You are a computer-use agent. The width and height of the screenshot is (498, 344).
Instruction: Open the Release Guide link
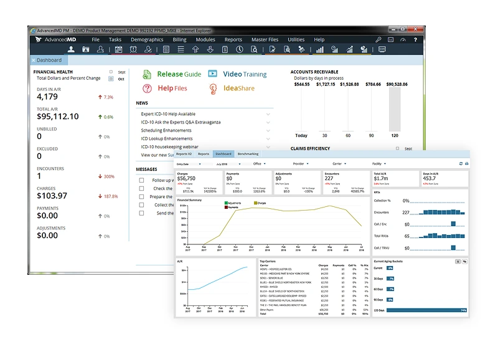coord(179,74)
